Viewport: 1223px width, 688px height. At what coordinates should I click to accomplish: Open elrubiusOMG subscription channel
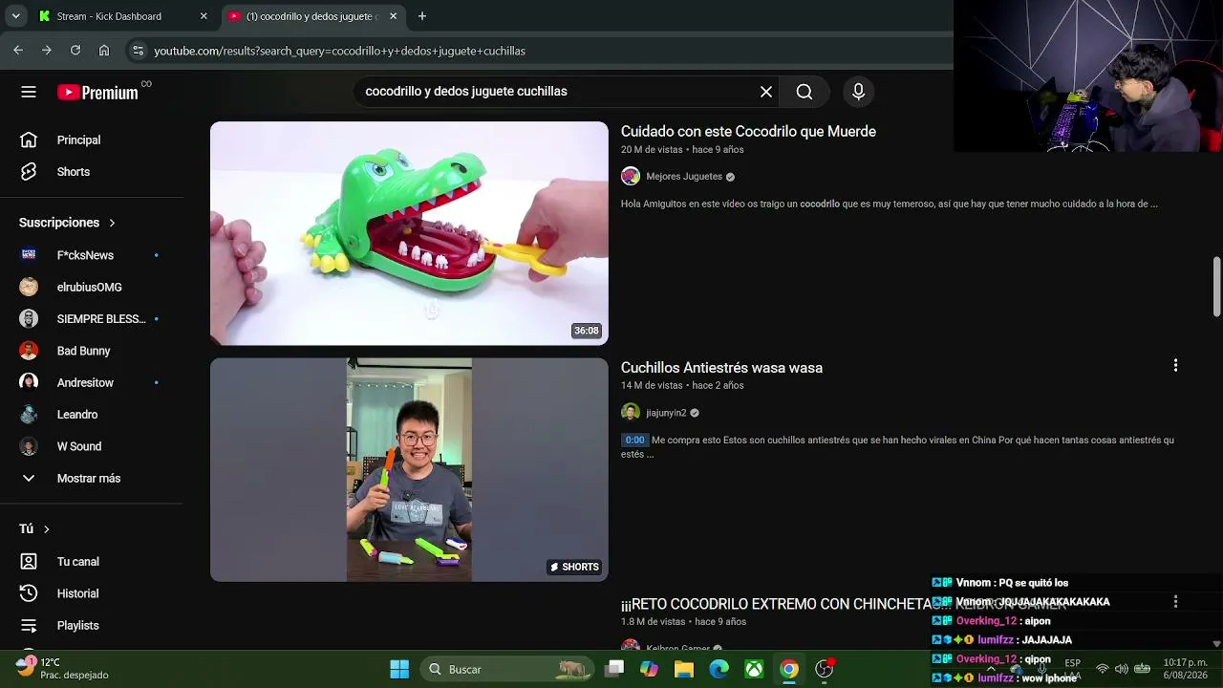pyautogui.click(x=91, y=287)
